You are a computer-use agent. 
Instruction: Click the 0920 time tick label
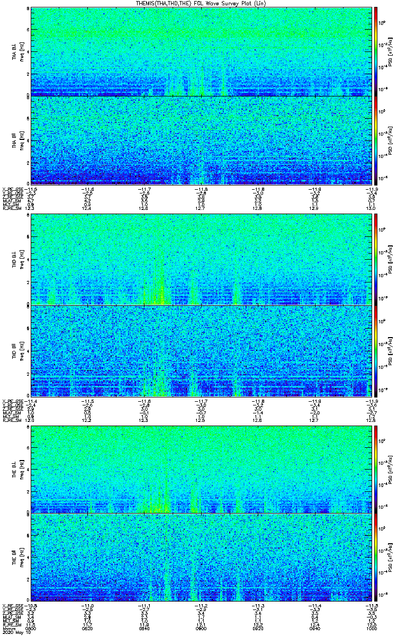pyautogui.click(x=257, y=628)
